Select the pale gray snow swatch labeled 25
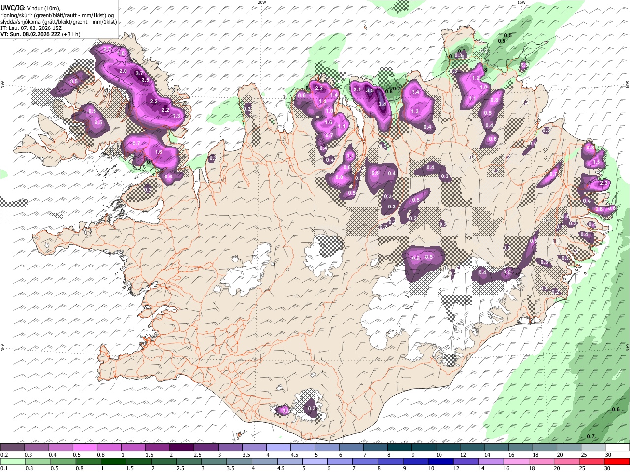Image resolution: width=630 pixels, height=472 pixels. pyautogui.click(x=593, y=447)
